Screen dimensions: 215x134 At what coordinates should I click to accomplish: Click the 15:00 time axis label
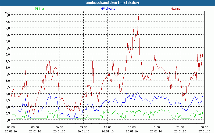132,127
